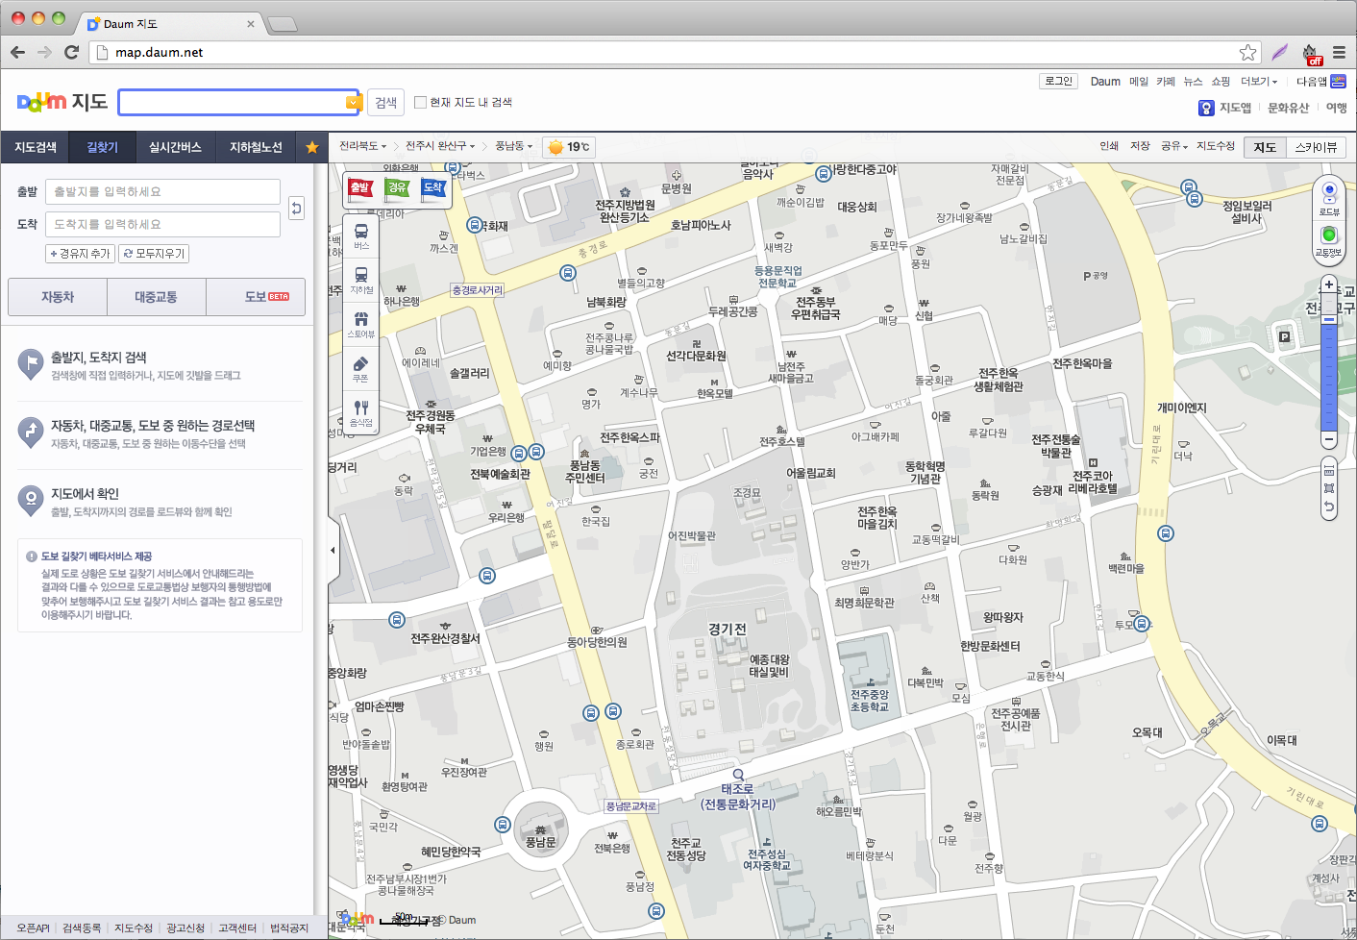Select the 지하철 (subway) map layer icon

click(360, 277)
